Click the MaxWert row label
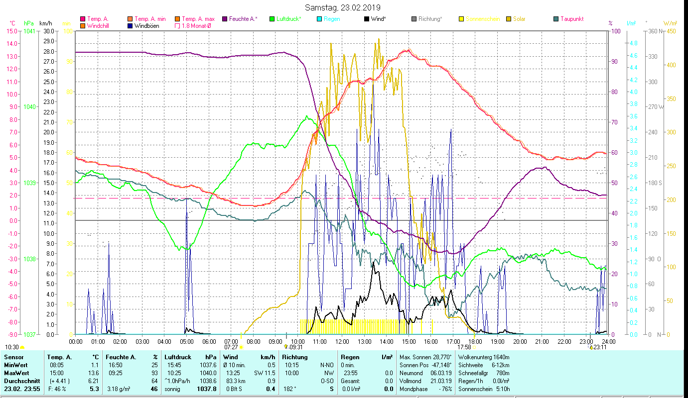The height and width of the screenshot is (398, 688). click(x=16, y=373)
